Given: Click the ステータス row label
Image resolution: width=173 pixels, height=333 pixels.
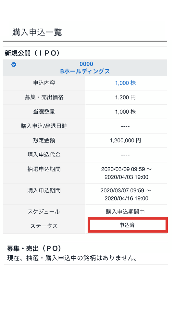Looking at the screenshot, I should tap(44, 226).
